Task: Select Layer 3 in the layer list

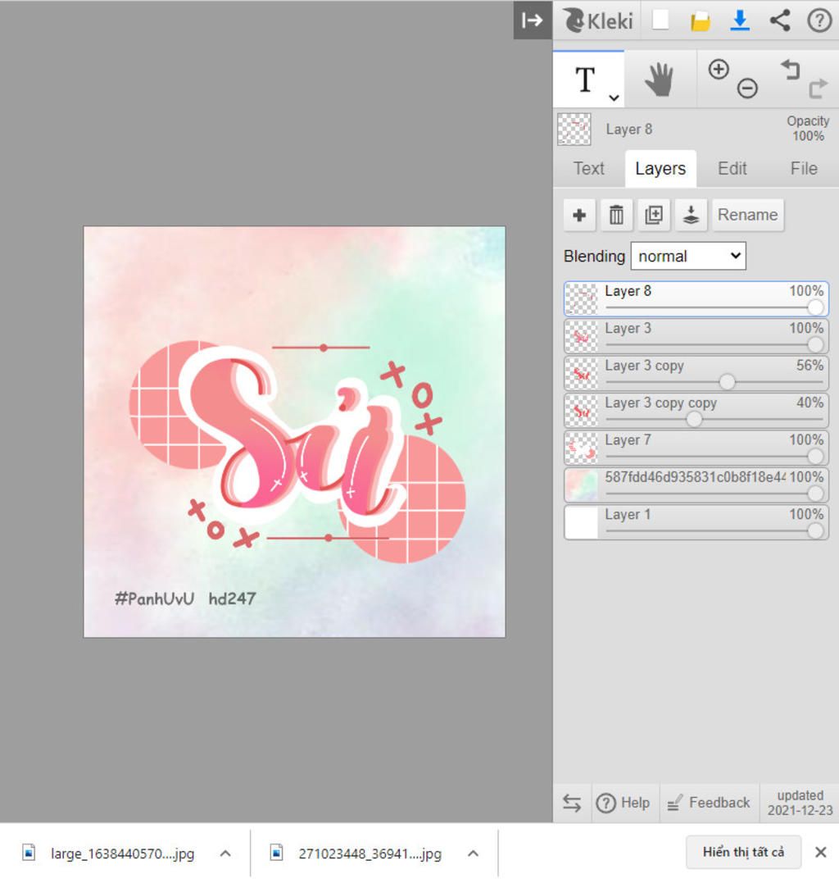Action: point(696,336)
